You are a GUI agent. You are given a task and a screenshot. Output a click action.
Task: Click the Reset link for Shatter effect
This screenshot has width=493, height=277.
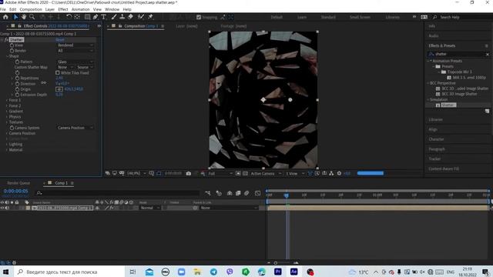pos(60,39)
